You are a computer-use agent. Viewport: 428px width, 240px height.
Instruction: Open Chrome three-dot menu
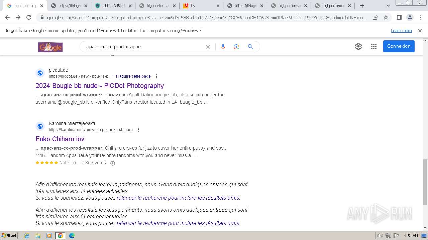421,17
